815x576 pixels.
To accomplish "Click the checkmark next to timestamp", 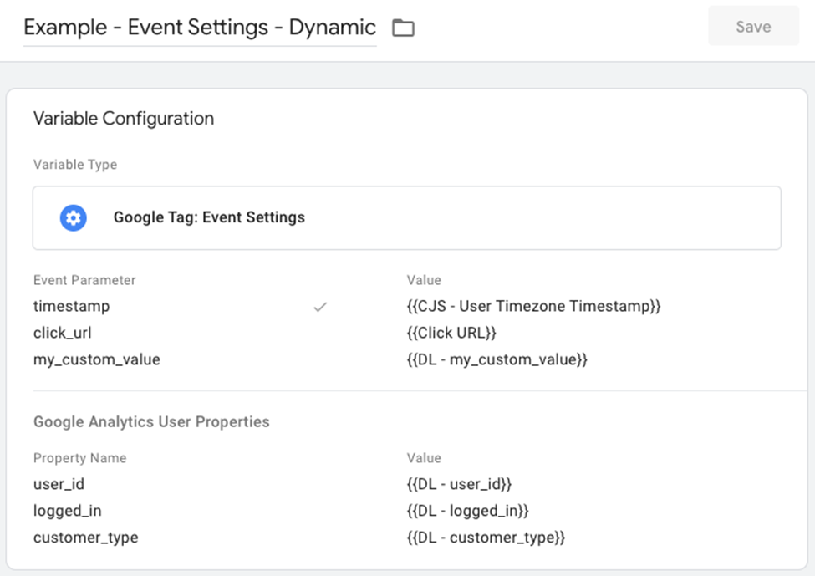I will (x=319, y=307).
